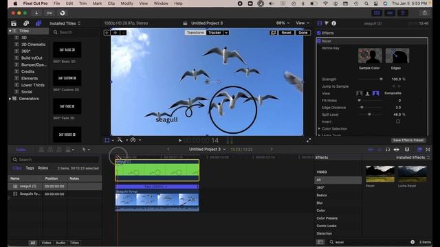Open the viewer View dropdown
Screen dimensions: 440x247
tap(302, 23)
